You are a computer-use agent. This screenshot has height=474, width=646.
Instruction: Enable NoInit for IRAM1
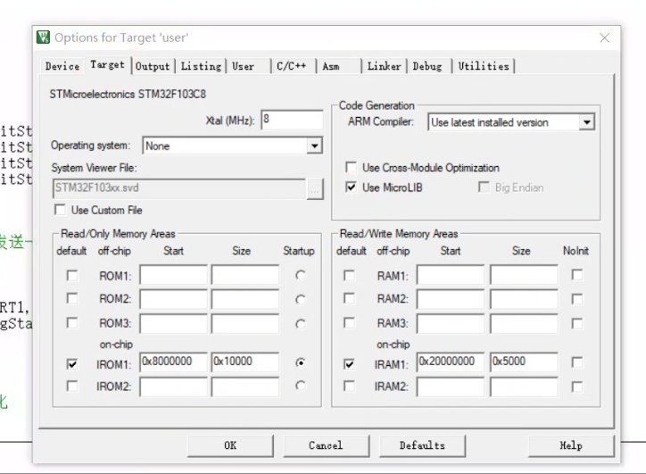pyautogui.click(x=577, y=362)
